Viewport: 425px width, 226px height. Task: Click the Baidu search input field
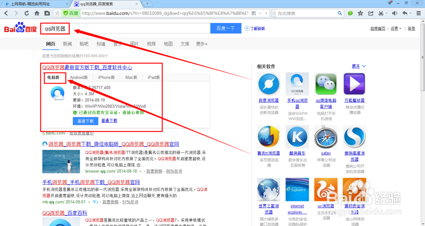(x=125, y=28)
